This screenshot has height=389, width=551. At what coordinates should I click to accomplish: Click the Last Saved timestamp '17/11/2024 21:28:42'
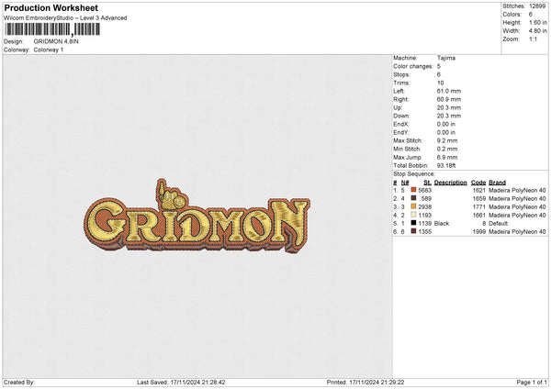click(x=197, y=383)
